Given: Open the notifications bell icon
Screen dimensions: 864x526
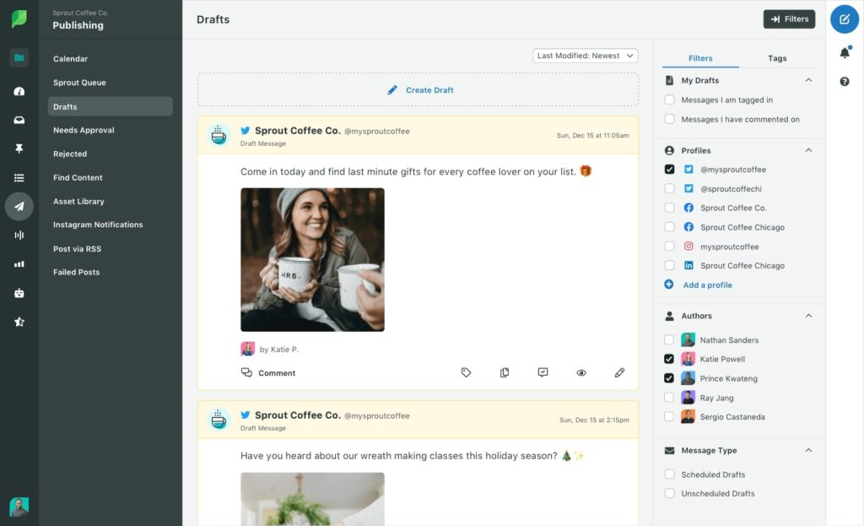Looking at the screenshot, I should pyautogui.click(x=844, y=52).
